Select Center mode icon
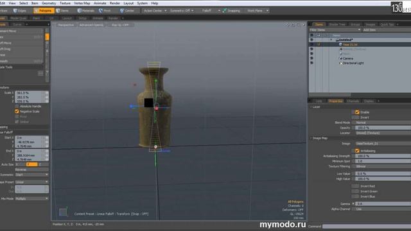Image resolution: width=411 pixels, height=231 pixels. click(x=122, y=11)
